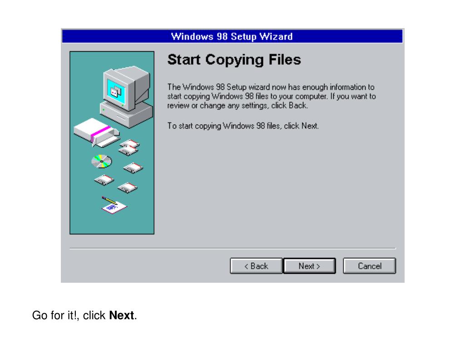Select the software box with magenta stripe
465x348 pixels.
tap(97, 132)
